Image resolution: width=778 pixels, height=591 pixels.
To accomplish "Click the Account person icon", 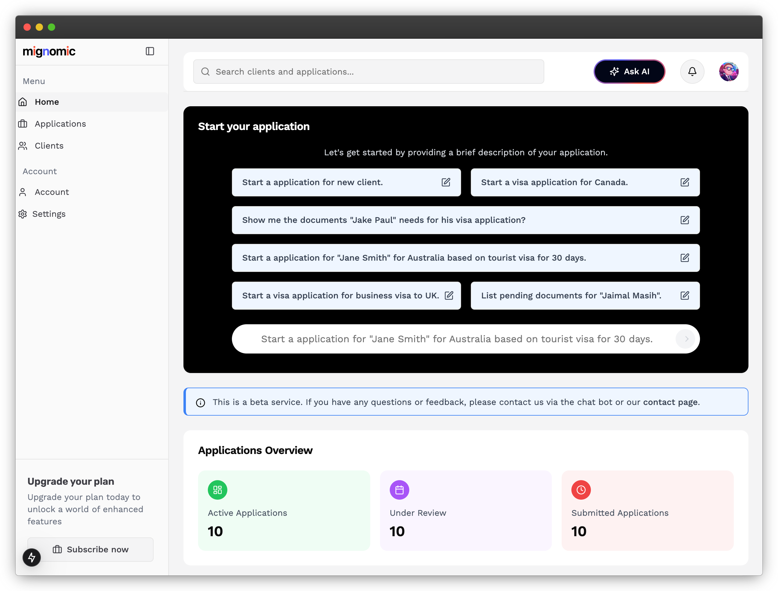I will [23, 192].
